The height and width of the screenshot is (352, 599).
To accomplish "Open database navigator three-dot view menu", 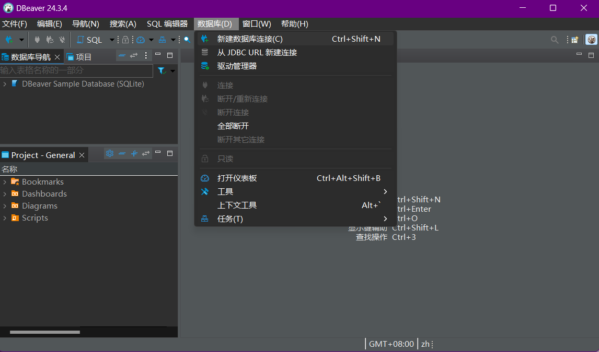I will pyautogui.click(x=146, y=56).
